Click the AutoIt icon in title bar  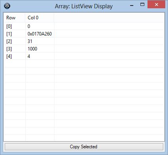(x=7, y=6)
